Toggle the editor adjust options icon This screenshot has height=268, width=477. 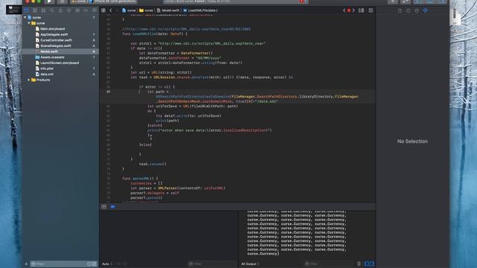coord(361,10)
